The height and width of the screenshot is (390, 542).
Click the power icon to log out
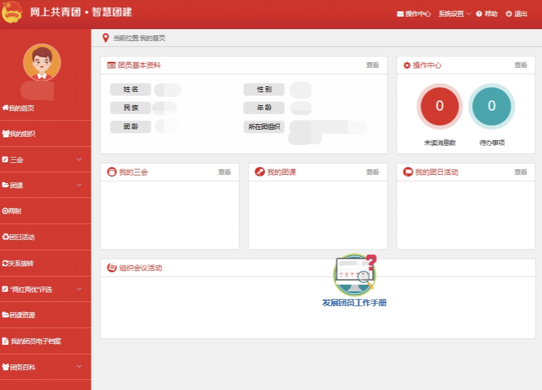point(509,14)
